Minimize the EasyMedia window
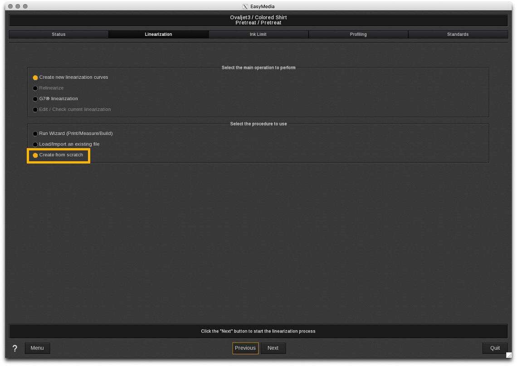Image resolution: width=517 pixels, height=366 pixels. coord(17,6)
